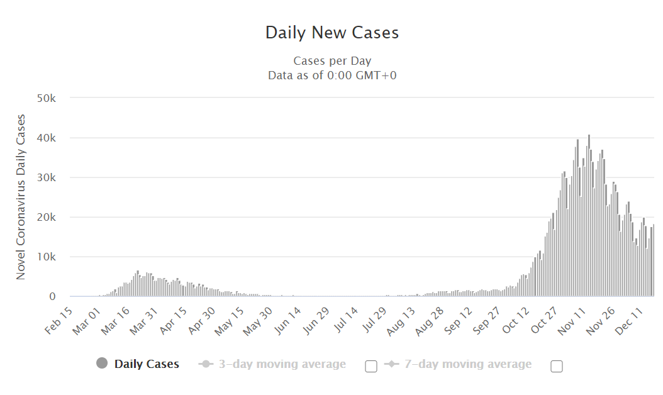Click the Oct 27 date axis label
This screenshot has height=395, width=663.
coord(543,320)
